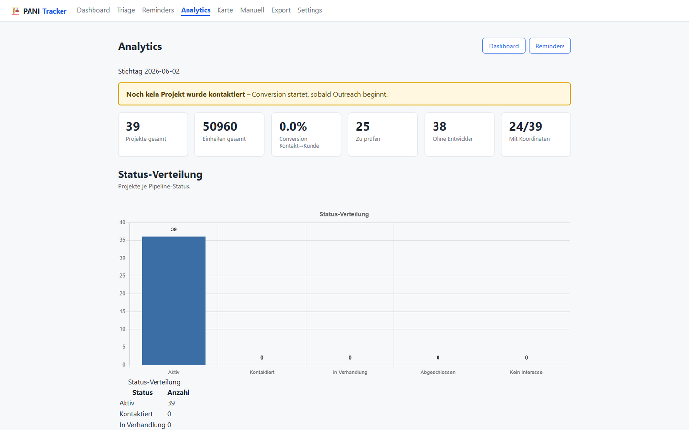Click the 'Status' table column header
689x430 pixels.
pyautogui.click(x=142, y=393)
